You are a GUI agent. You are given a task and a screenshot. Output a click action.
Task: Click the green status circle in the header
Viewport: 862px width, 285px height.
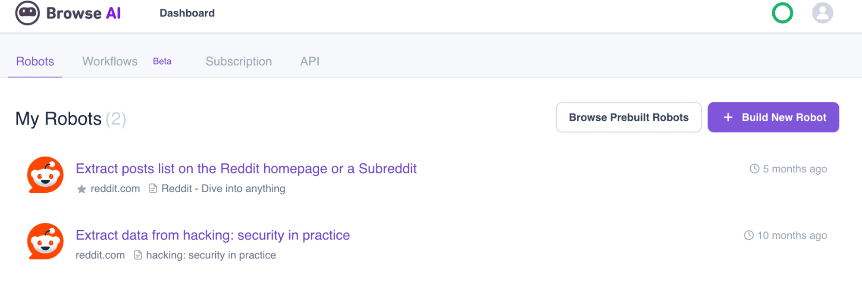tap(782, 13)
